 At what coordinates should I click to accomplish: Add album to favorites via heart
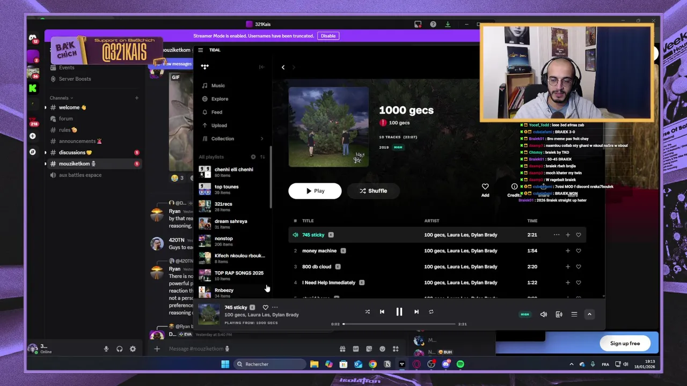485,187
